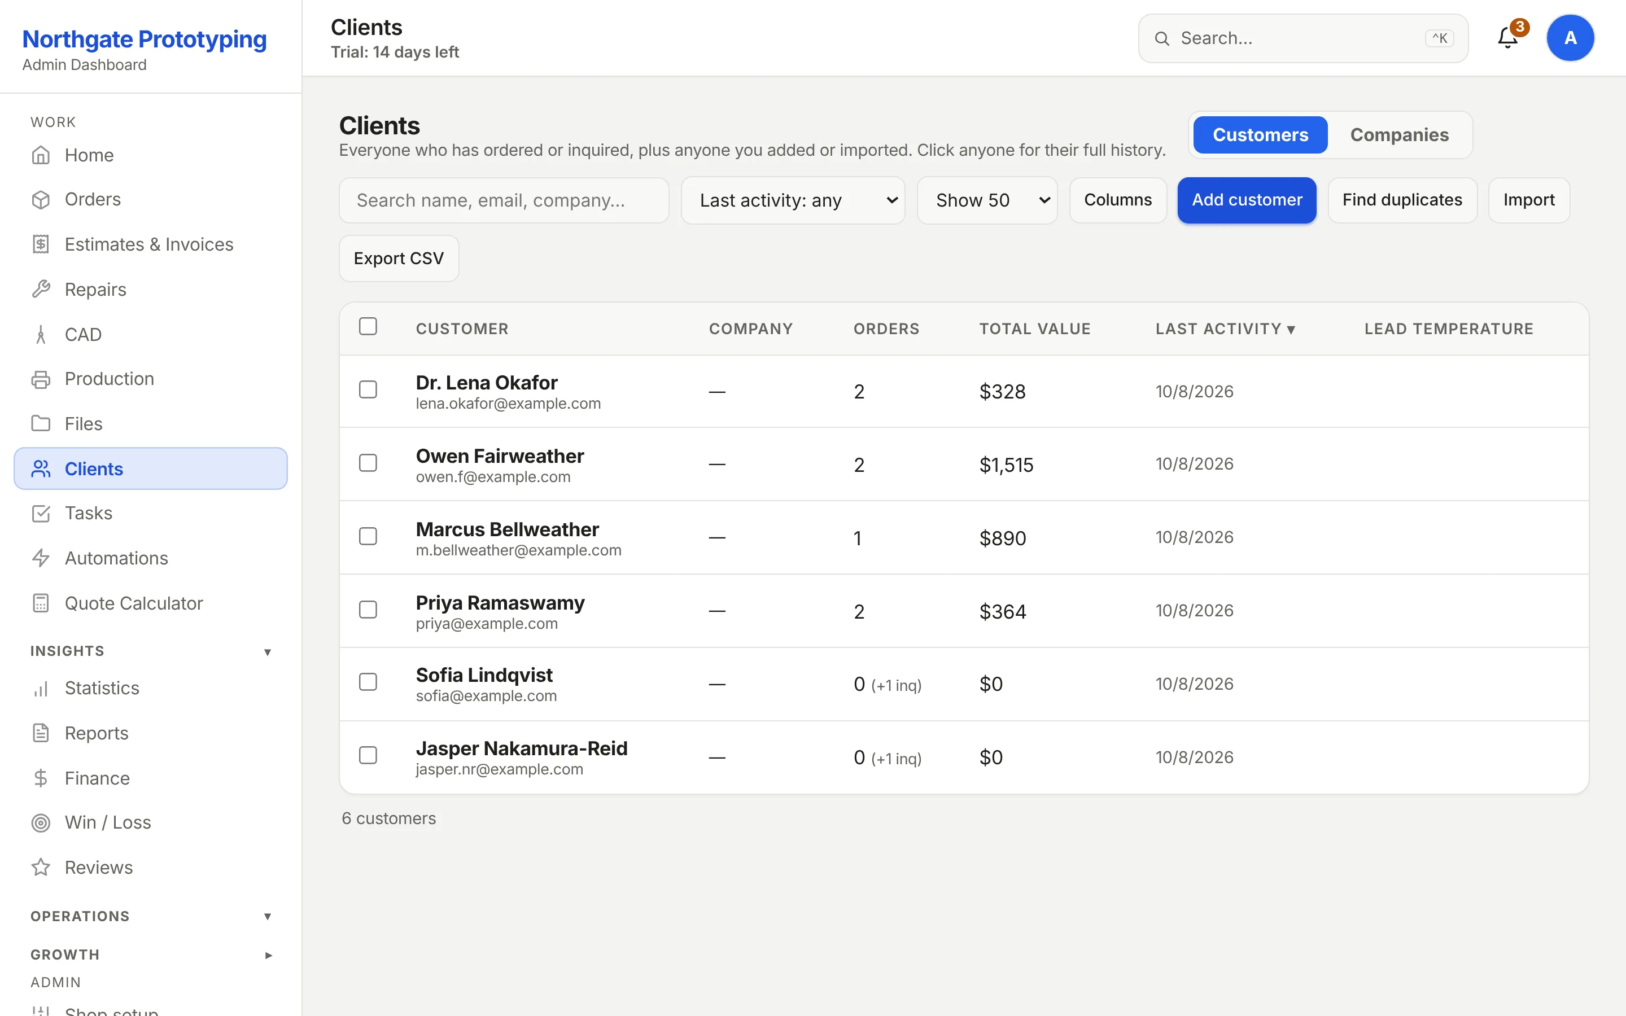Image resolution: width=1626 pixels, height=1016 pixels.
Task: Switch to the Companies tab
Action: [1400, 135]
